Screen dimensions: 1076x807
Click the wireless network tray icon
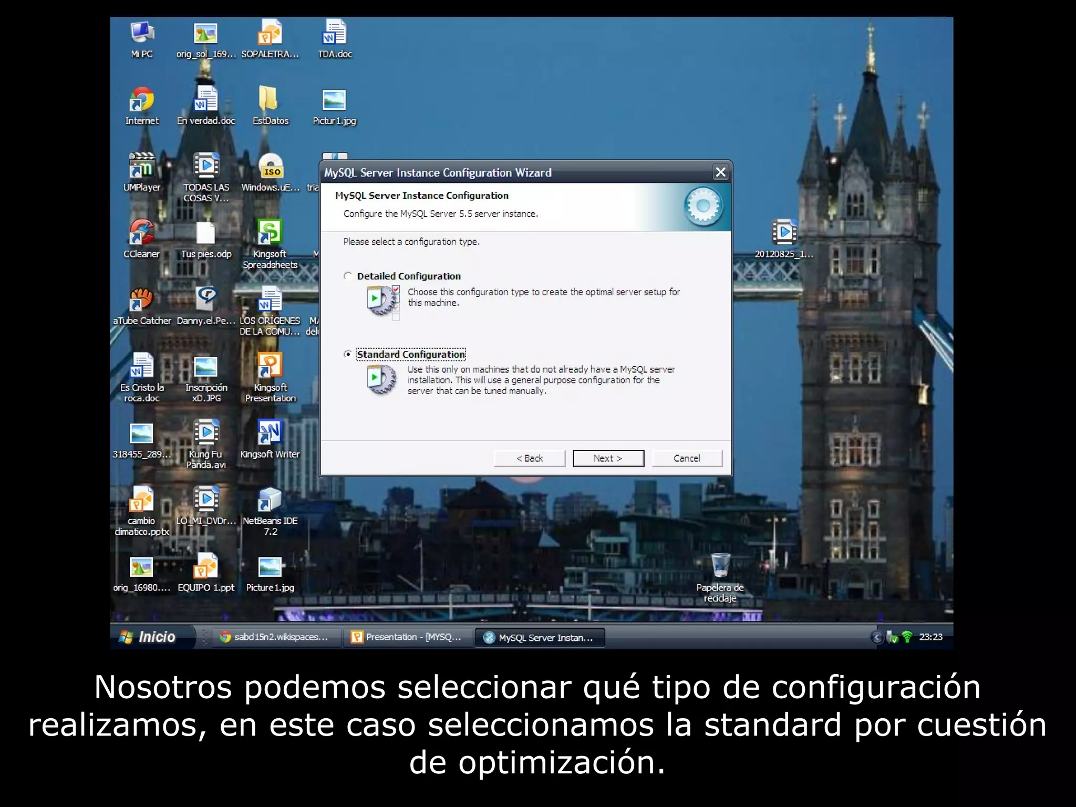pyautogui.click(x=907, y=637)
